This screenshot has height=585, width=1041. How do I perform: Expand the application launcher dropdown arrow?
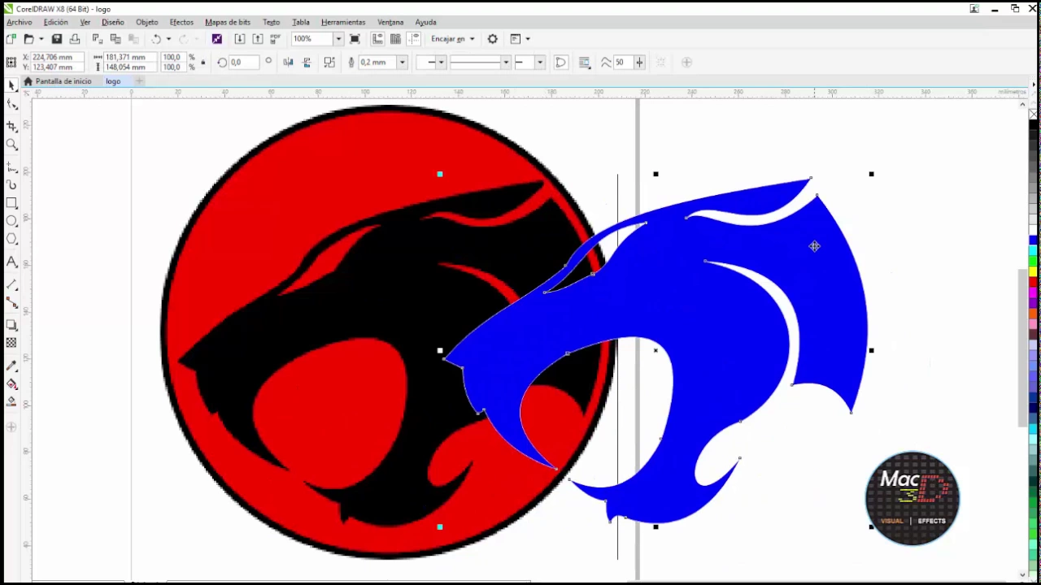tap(528, 39)
